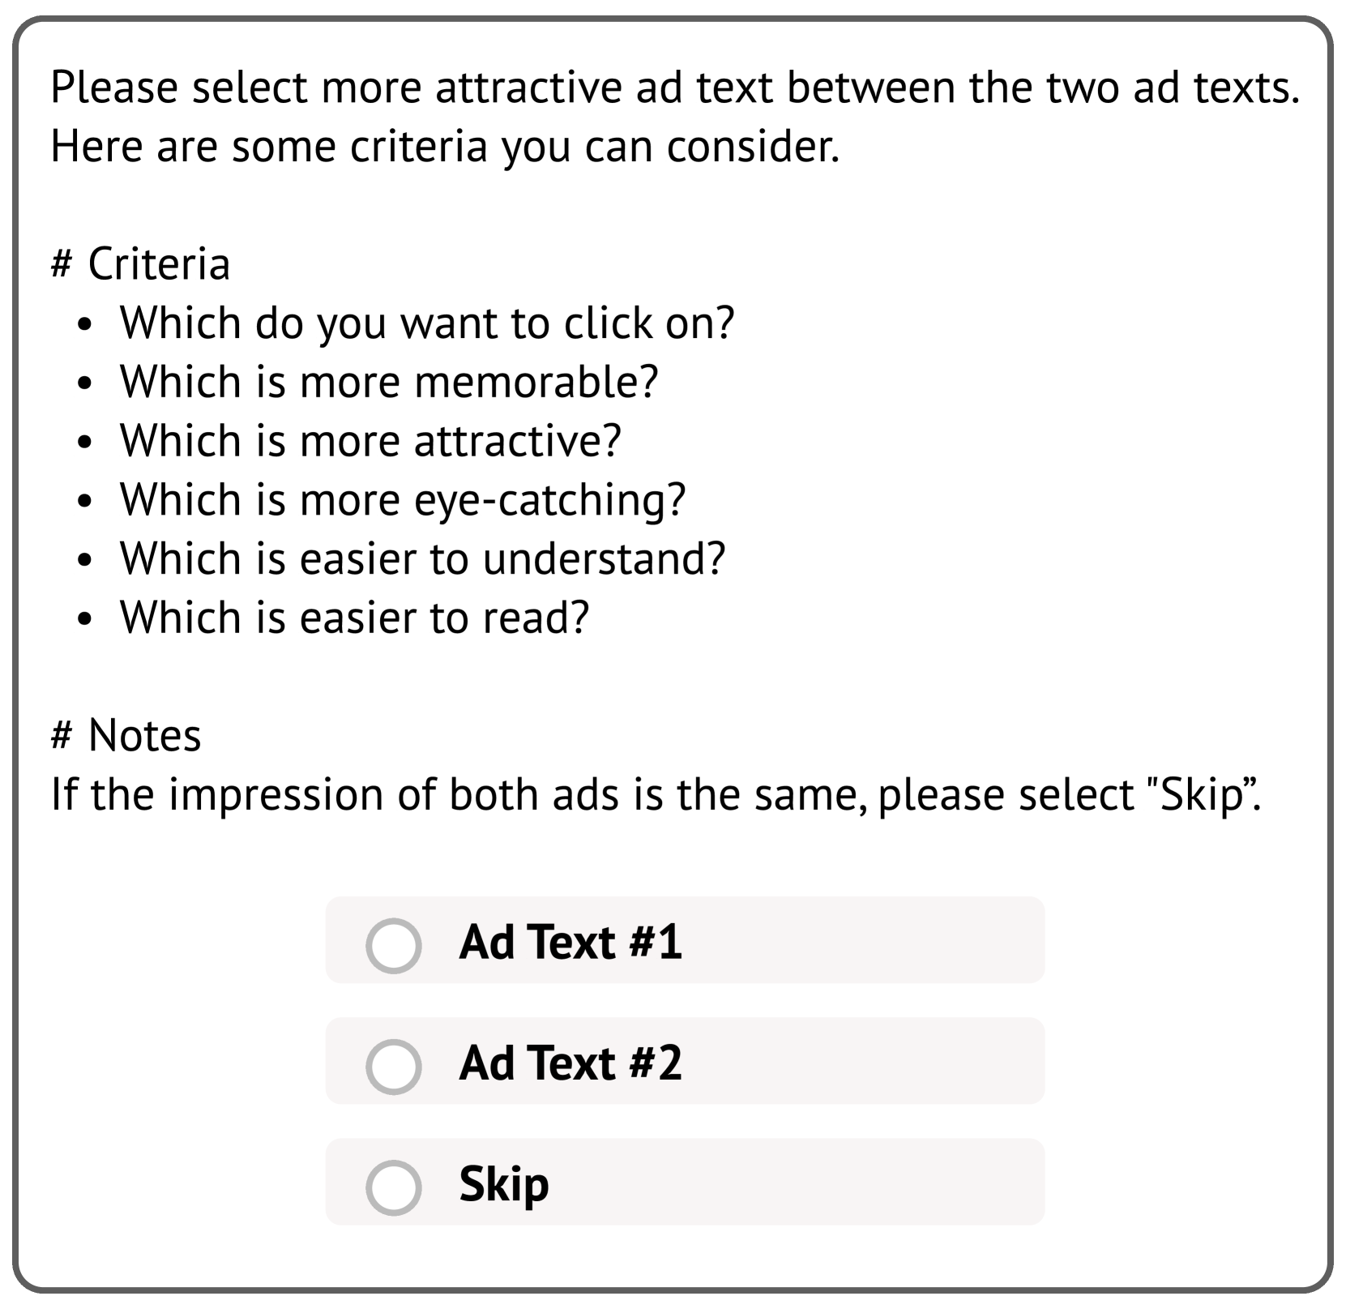Click the note about selecting "Skip"
This screenshot has width=1346, height=1309.
[656, 795]
